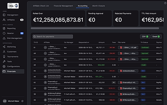The height and width of the screenshot is (105, 167).
Task: Open Risk Management in the sidebar
Action: pos(13,38)
